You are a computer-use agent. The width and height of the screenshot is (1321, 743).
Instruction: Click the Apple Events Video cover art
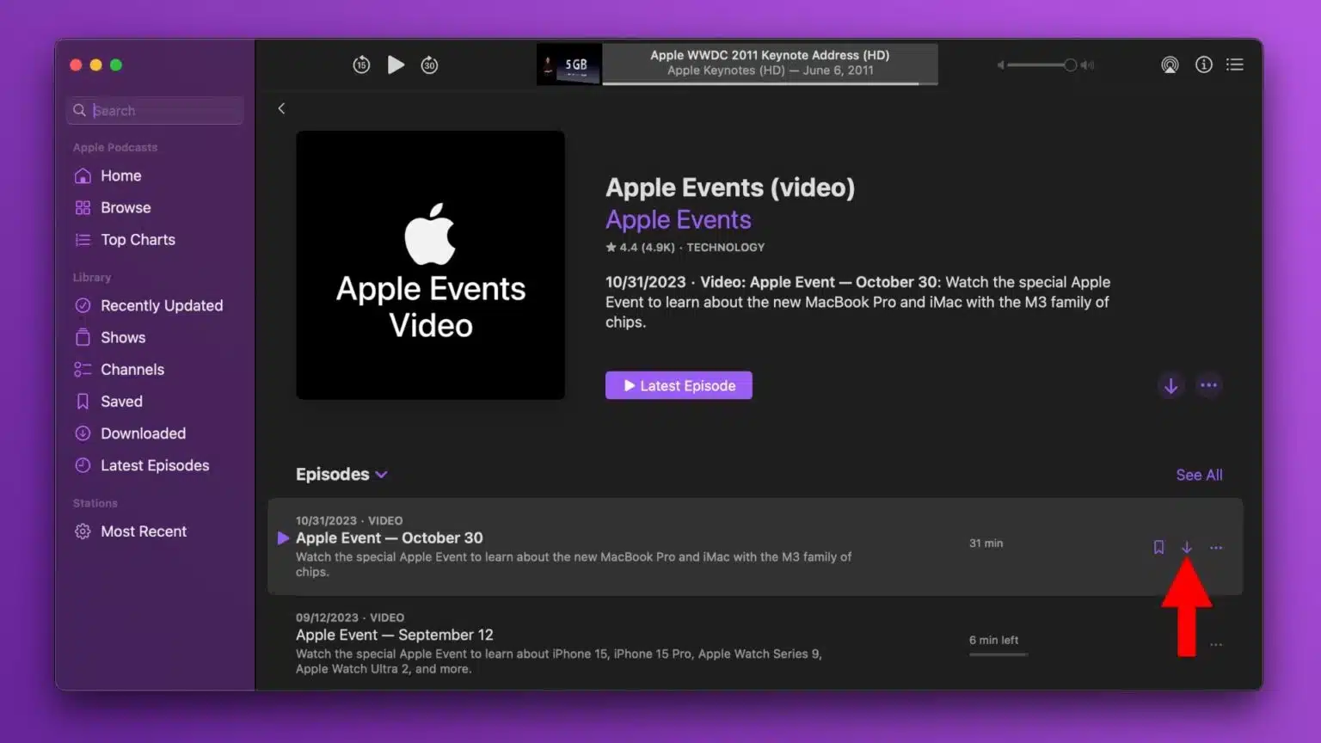[x=430, y=265]
